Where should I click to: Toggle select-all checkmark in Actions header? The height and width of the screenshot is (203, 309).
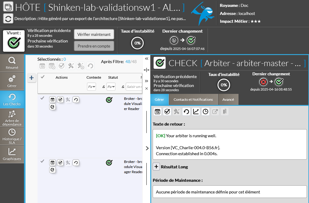pos(43,77)
